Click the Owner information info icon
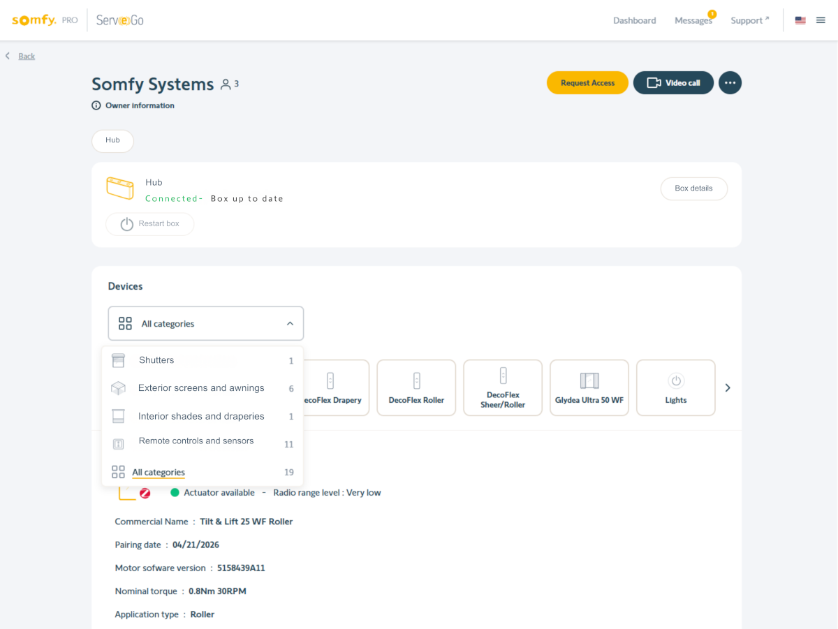 pos(96,105)
